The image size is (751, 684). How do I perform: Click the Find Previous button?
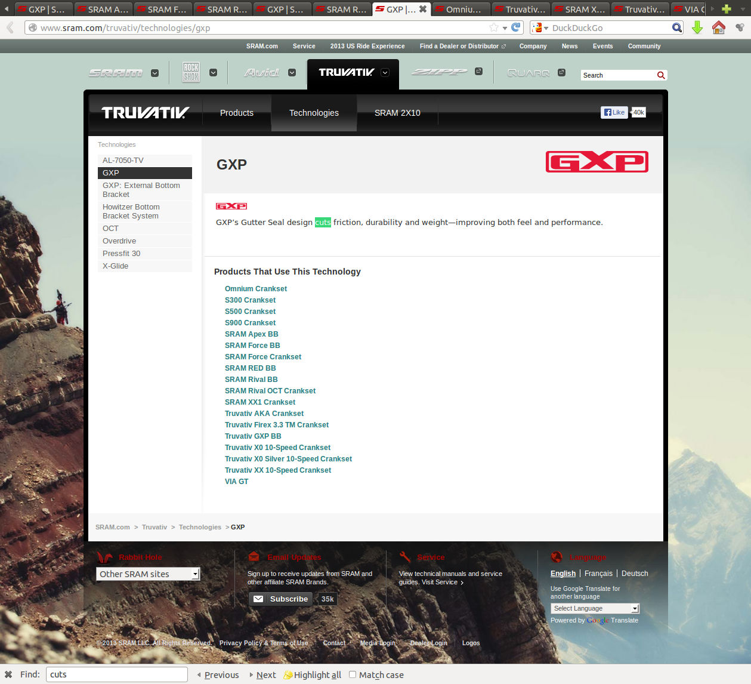tap(218, 675)
